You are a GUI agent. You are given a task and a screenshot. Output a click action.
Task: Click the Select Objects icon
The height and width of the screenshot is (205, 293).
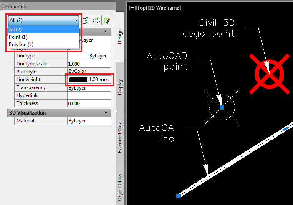(96, 20)
